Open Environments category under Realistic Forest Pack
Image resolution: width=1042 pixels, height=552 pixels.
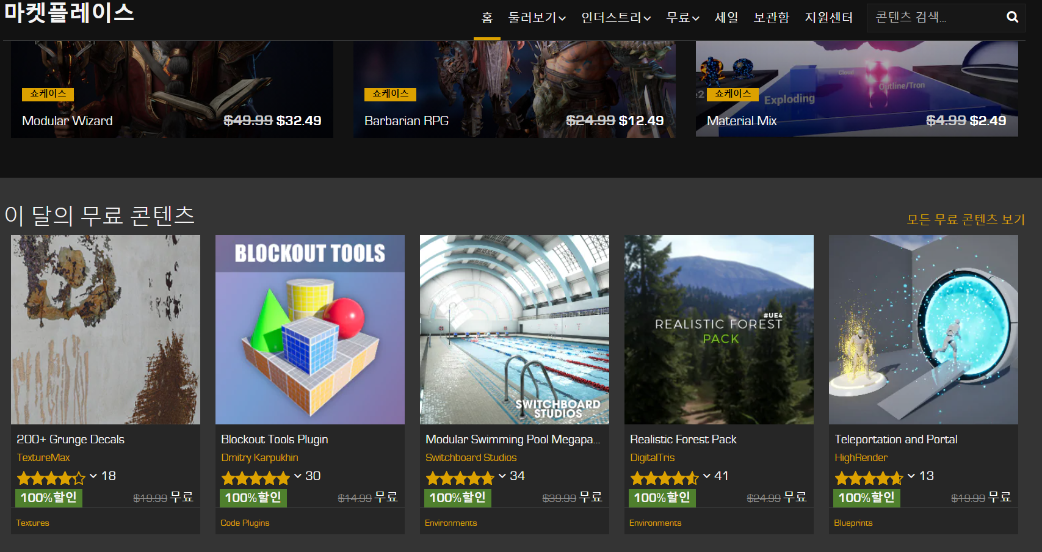click(655, 523)
